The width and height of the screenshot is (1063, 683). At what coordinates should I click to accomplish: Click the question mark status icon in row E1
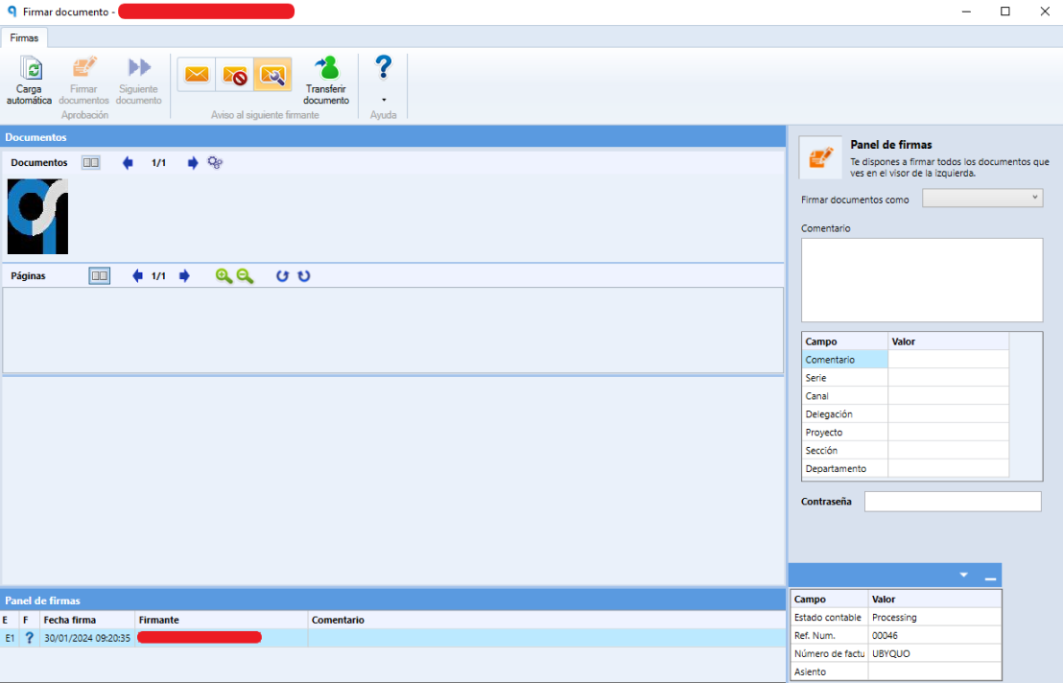pos(29,638)
